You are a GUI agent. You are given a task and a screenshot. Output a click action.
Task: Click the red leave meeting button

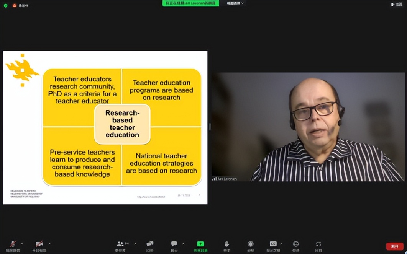[394, 246]
